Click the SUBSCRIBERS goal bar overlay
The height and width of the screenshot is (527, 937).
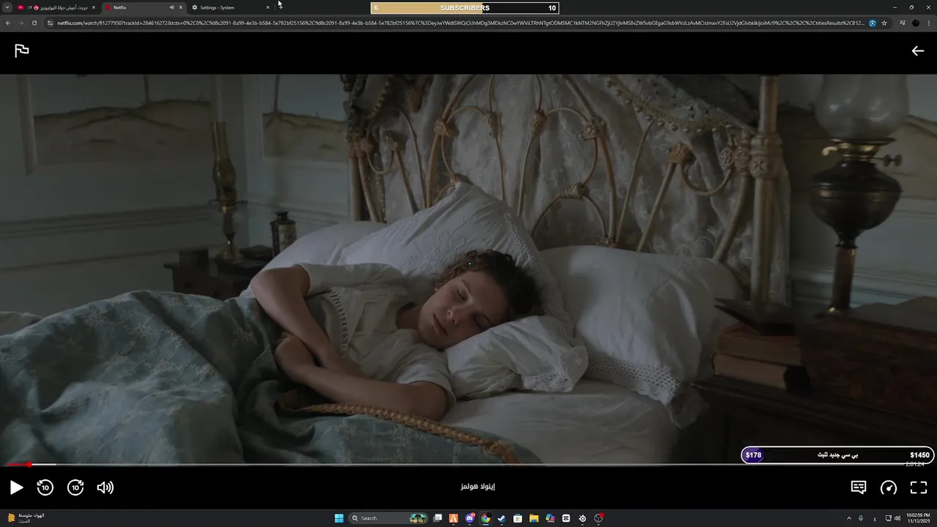pyautogui.click(x=465, y=8)
